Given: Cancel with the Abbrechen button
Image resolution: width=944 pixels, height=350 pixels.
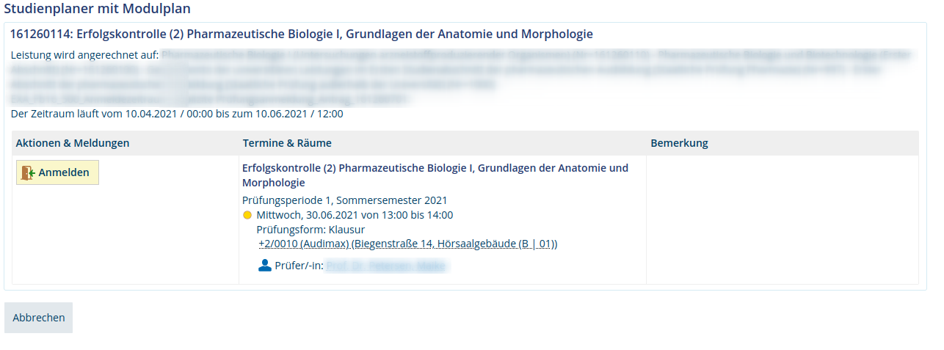Looking at the screenshot, I should [39, 318].
